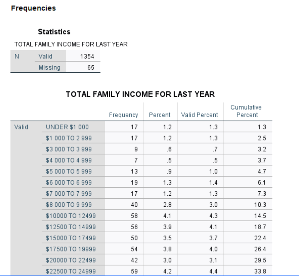The width and height of the screenshot is (299, 276).
Task: Click the frequency 7 cell
Action: pos(136,160)
